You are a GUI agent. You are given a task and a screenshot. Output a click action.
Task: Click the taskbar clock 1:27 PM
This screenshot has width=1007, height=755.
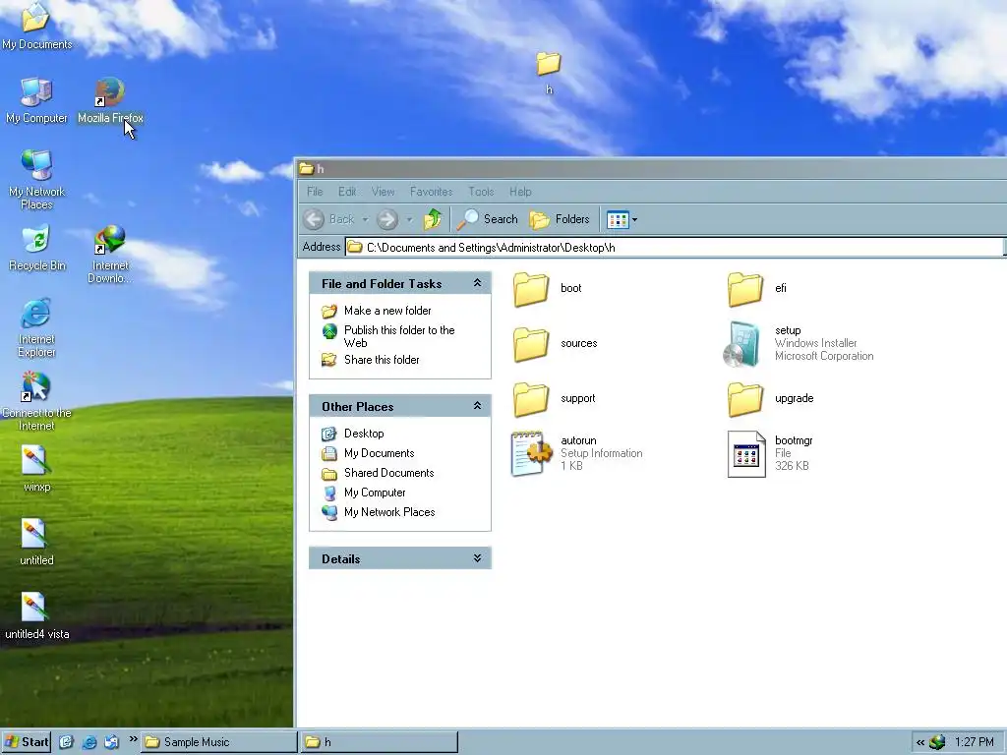tap(975, 743)
